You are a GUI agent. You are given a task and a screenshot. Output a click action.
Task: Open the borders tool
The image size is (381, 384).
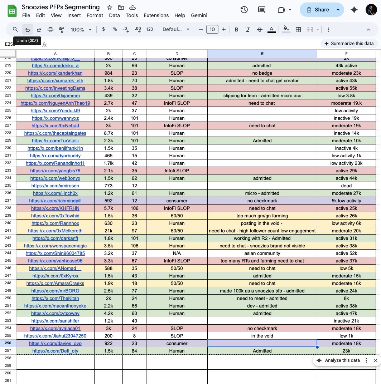[x=298, y=30]
